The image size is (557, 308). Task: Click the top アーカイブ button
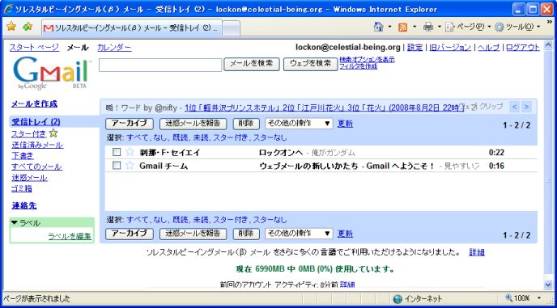click(130, 124)
